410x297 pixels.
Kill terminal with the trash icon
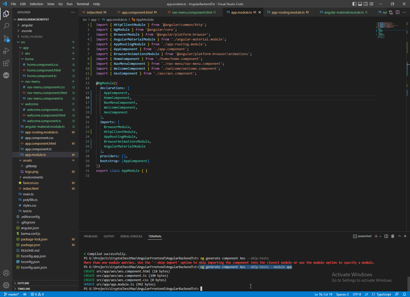point(393,236)
